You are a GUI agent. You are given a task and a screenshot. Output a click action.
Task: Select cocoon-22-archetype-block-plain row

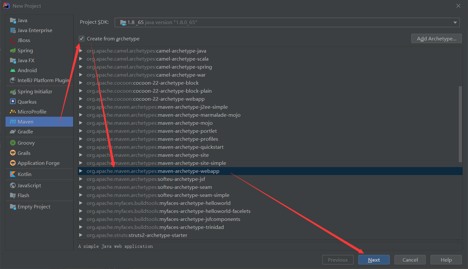pos(270,91)
